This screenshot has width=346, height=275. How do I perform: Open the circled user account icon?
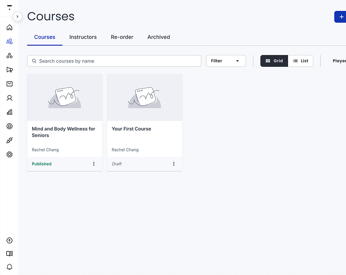9,126
